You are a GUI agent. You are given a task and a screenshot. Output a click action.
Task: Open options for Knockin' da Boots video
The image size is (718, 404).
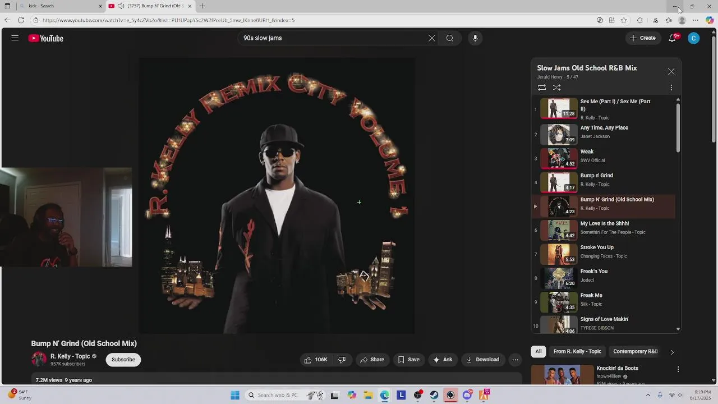click(678, 369)
